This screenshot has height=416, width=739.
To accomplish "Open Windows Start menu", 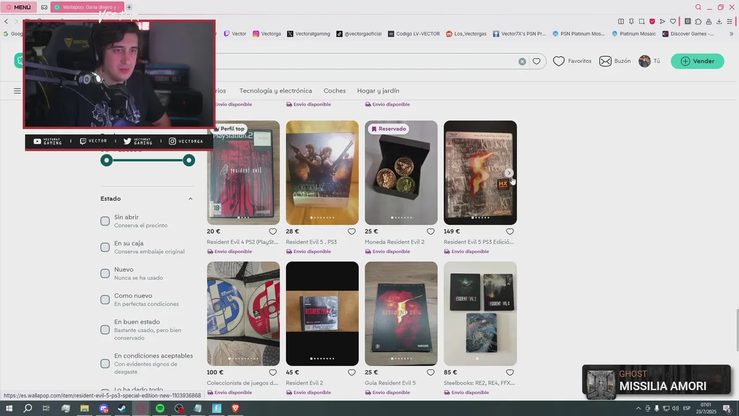I will pyautogui.click(x=9, y=408).
